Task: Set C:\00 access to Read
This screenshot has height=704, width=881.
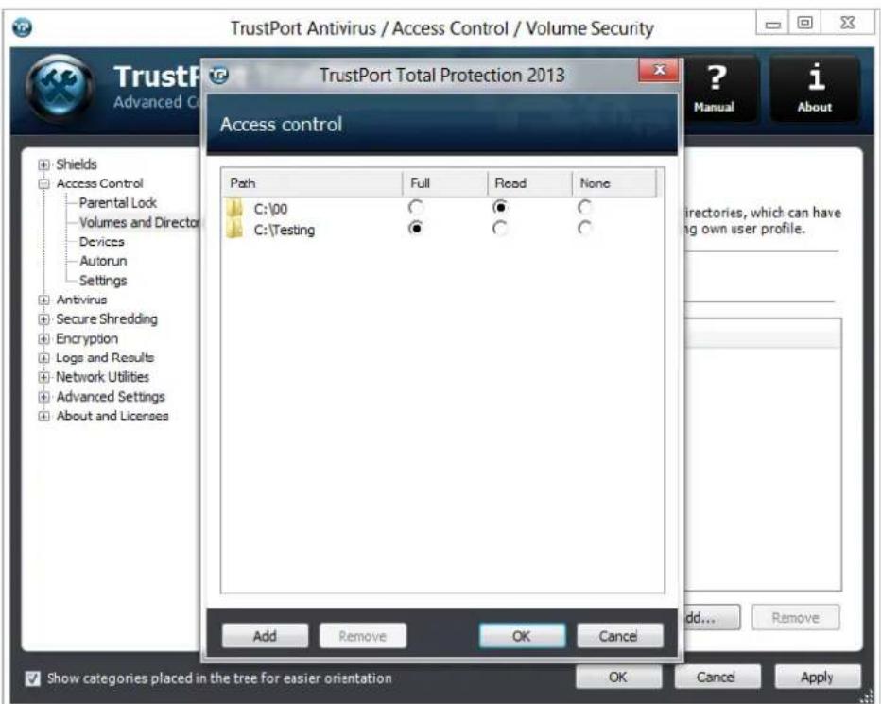Action: coord(500,207)
